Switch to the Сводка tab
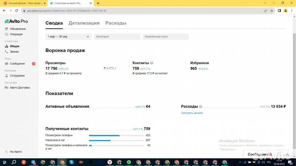 [54, 23]
